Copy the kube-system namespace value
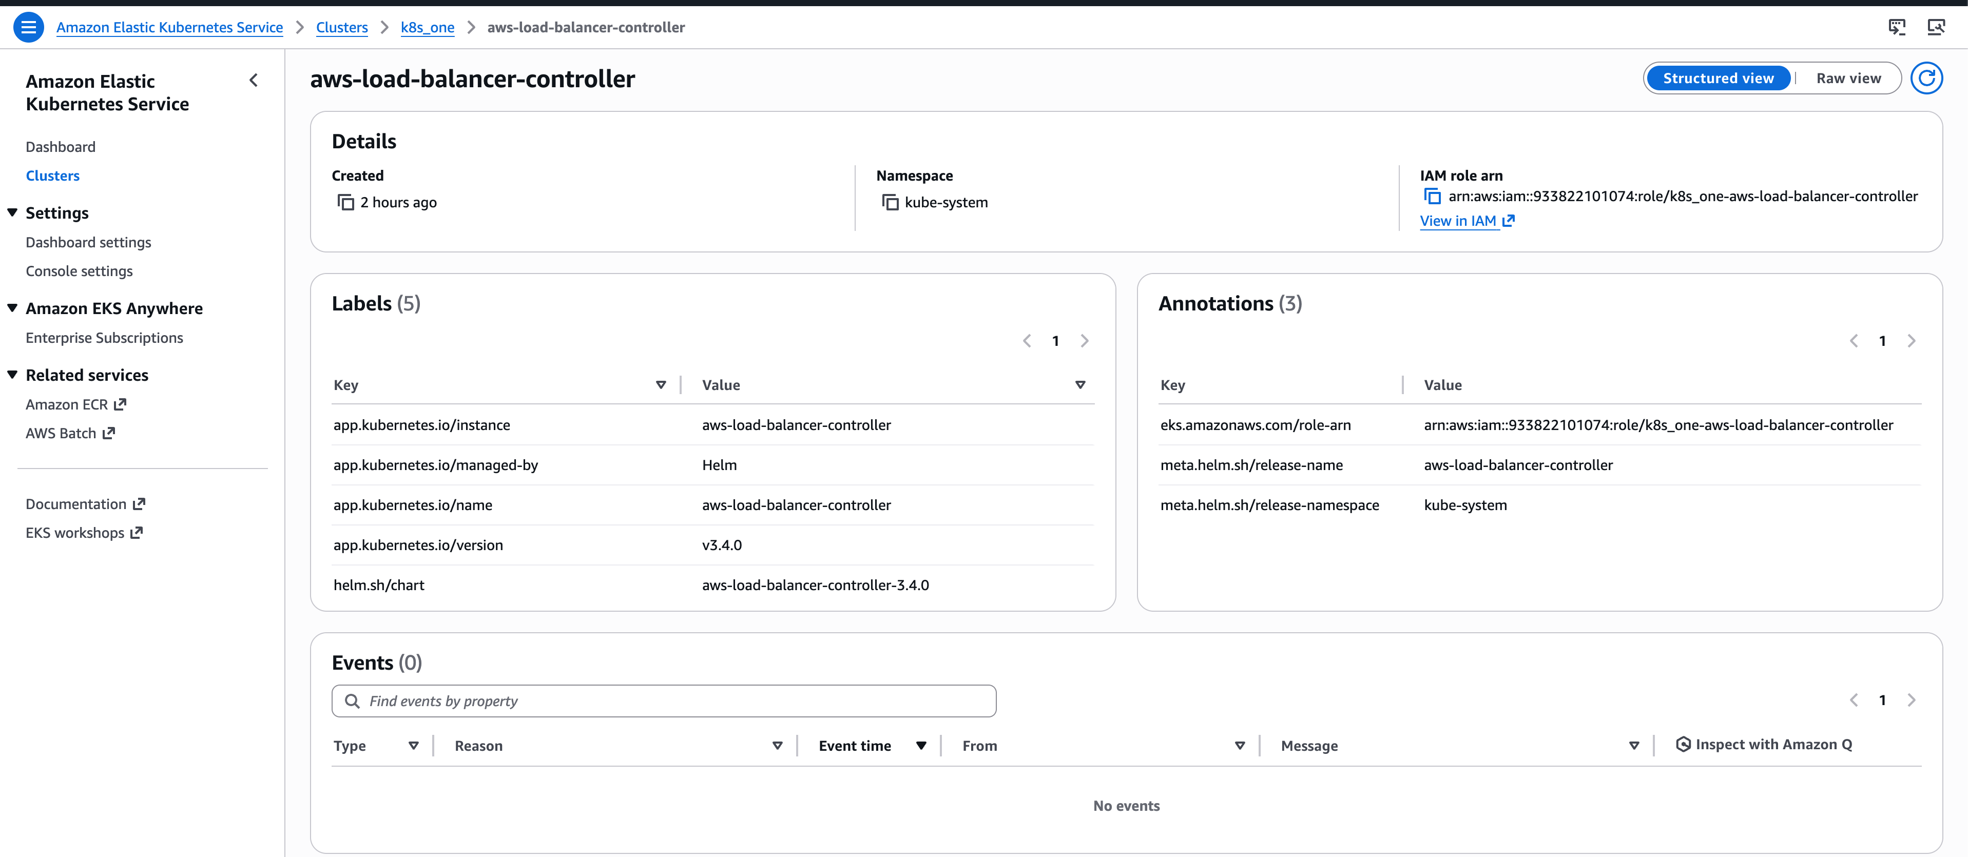 point(890,202)
